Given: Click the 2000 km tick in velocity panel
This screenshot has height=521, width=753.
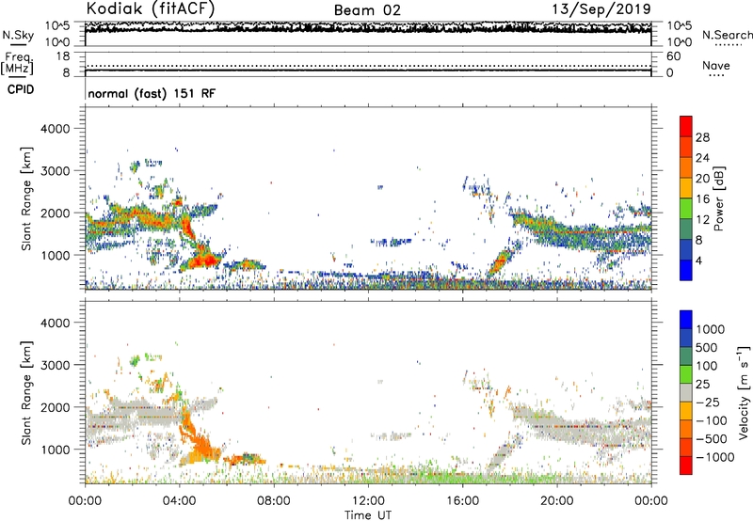Looking at the screenshot, I should 55,407.
